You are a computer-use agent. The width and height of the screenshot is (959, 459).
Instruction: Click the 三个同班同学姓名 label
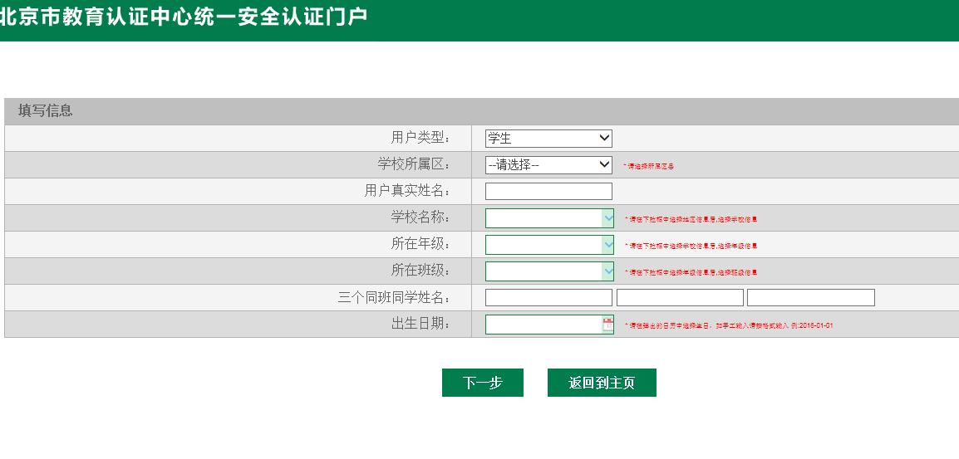pyautogui.click(x=395, y=298)
